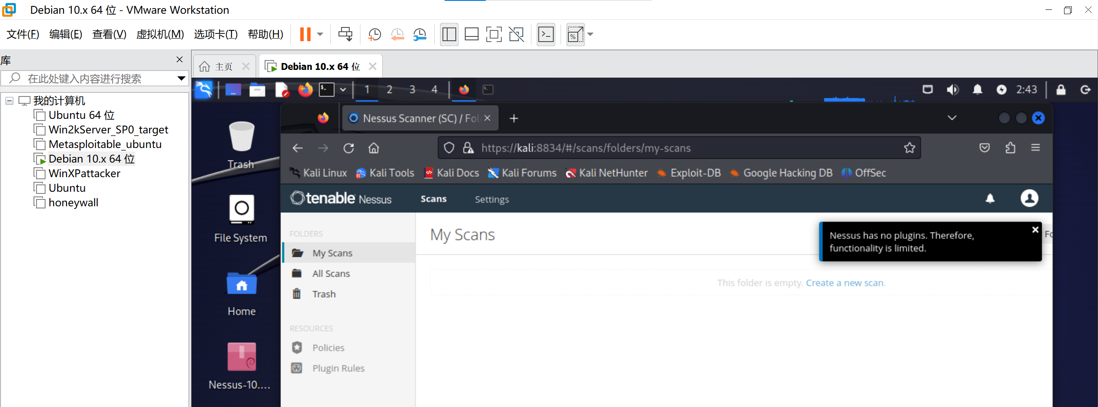Open the 选项卡(T) menu

216,34
